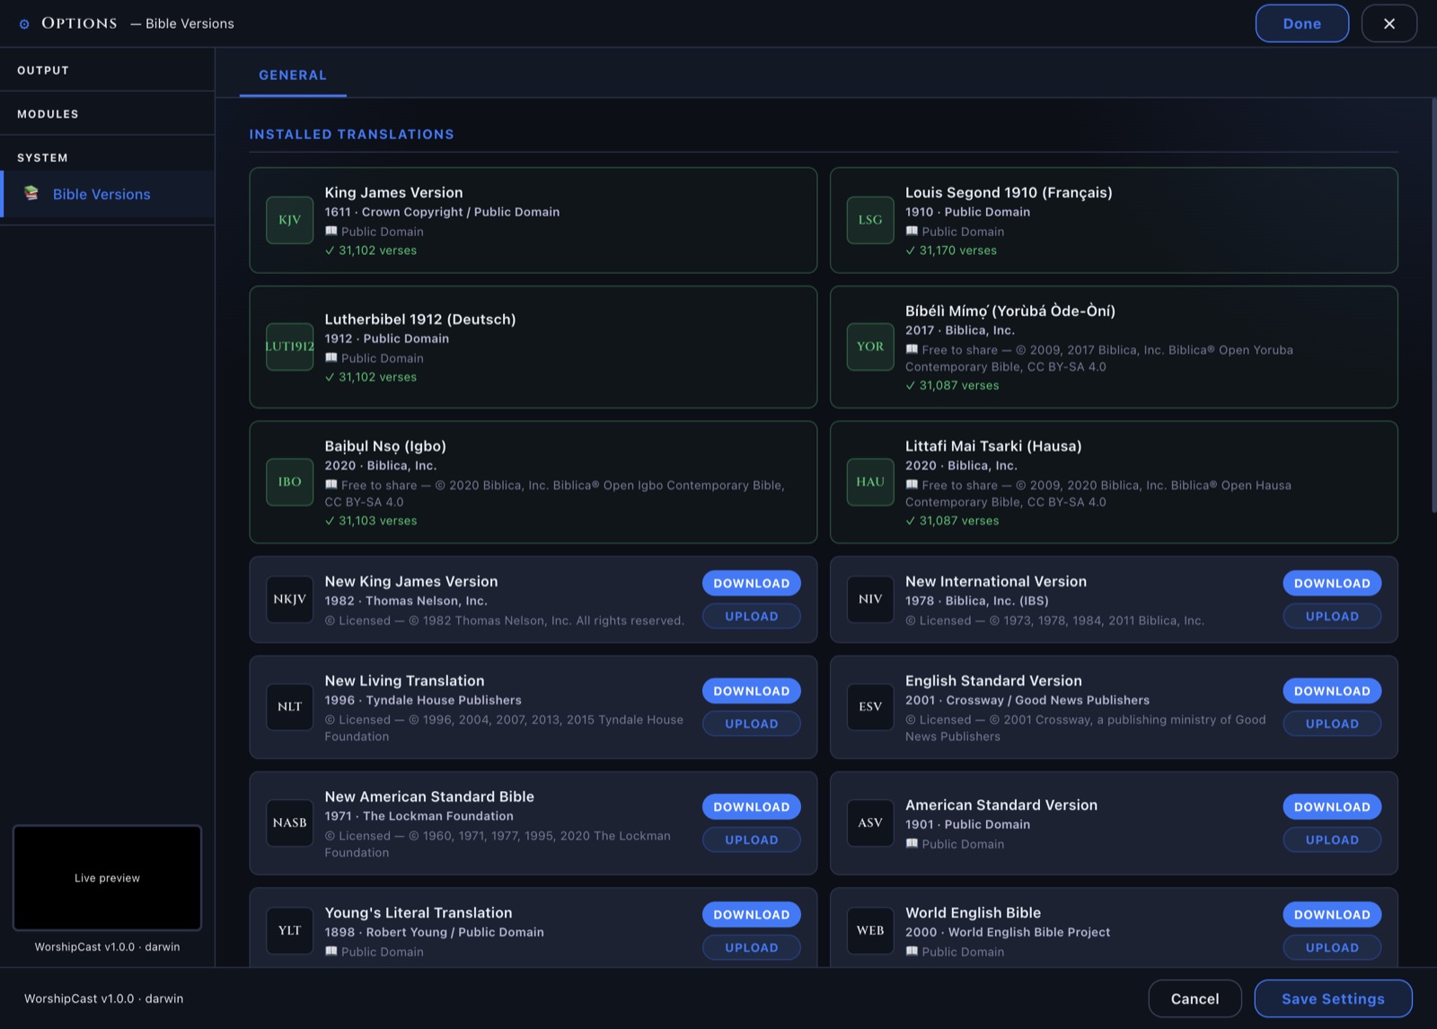Select Bible Versions in sidebar
This screenshot has width=1437, height=1029.
[x=107, y=194]
